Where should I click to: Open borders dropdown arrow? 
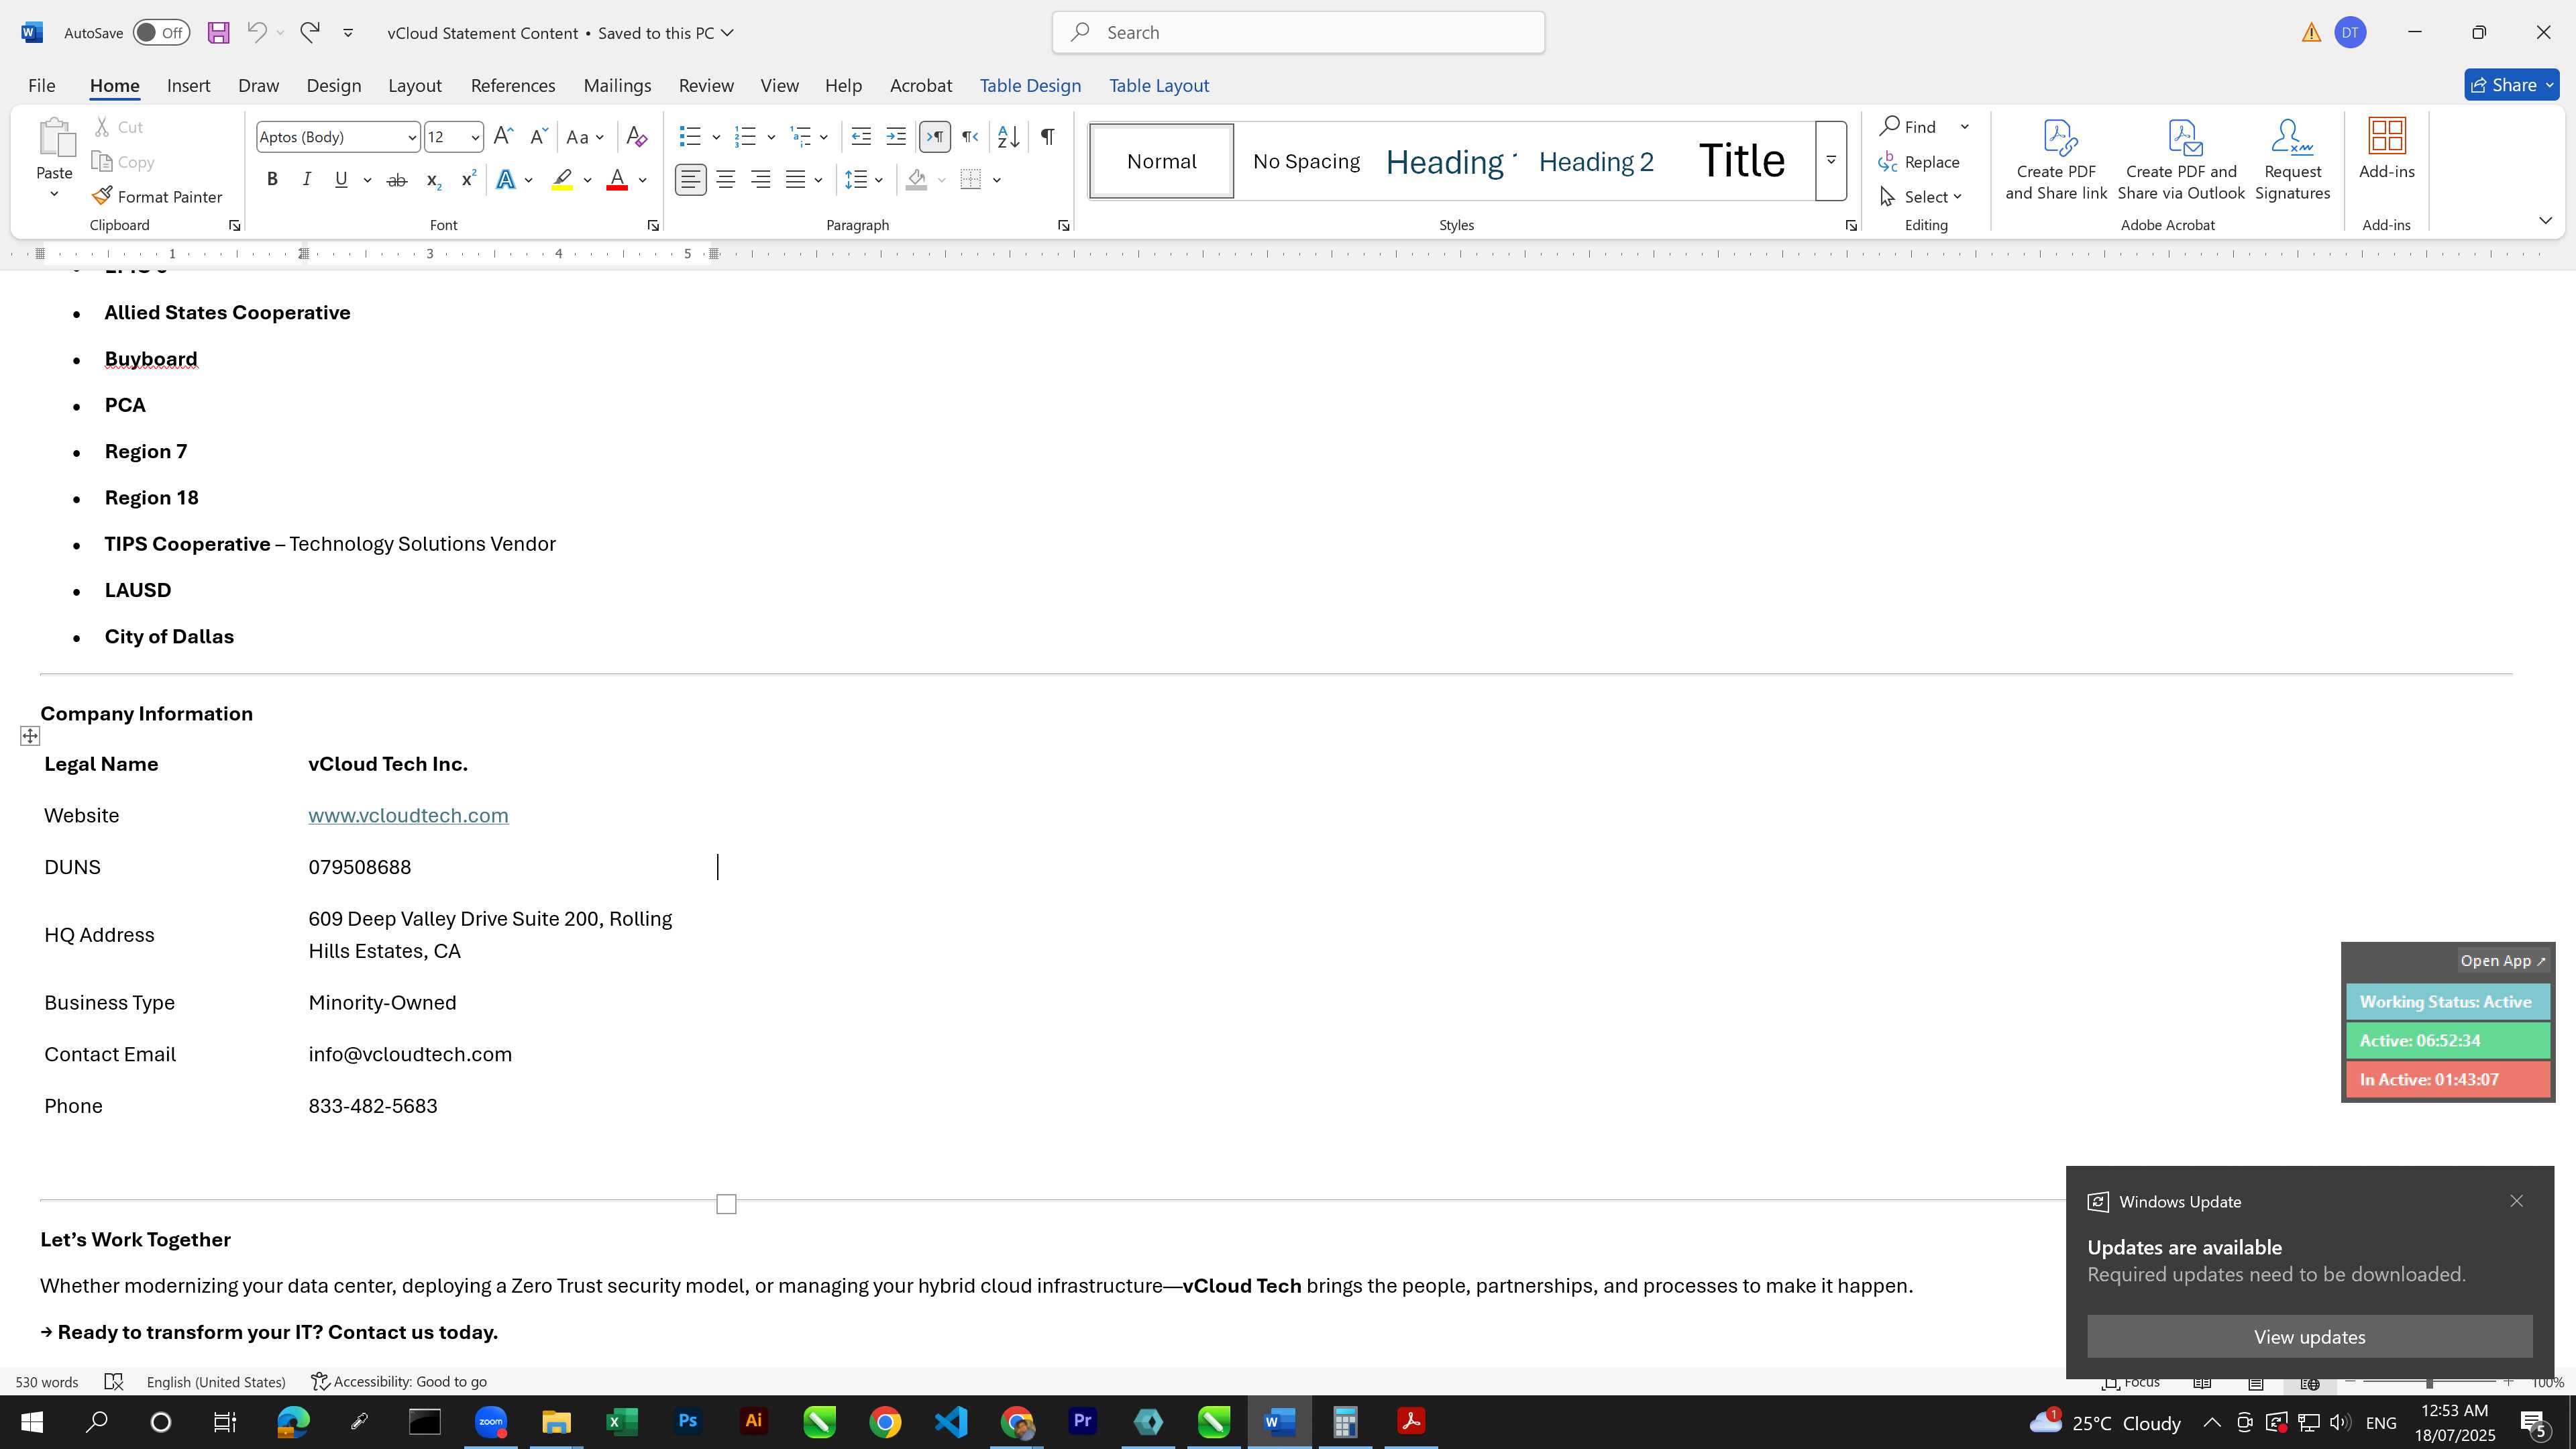[x=997, y=180]
